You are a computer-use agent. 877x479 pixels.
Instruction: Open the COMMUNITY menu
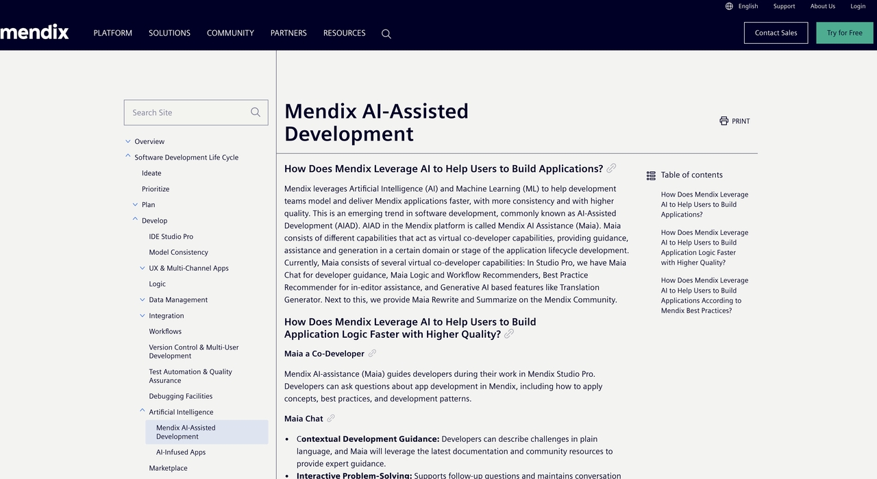tap(230, 33)
